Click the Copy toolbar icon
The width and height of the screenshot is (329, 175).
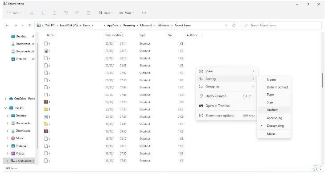point(43,13)
